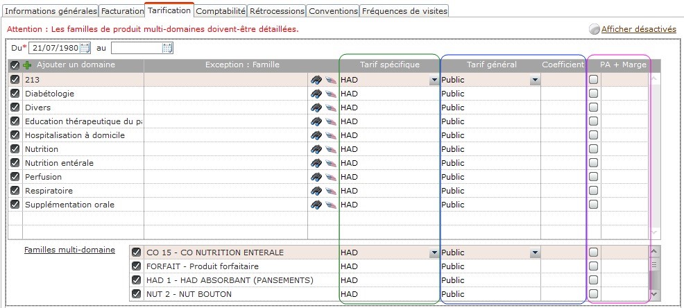Click binoculars icon for Perfusion row

coord(316,177)
